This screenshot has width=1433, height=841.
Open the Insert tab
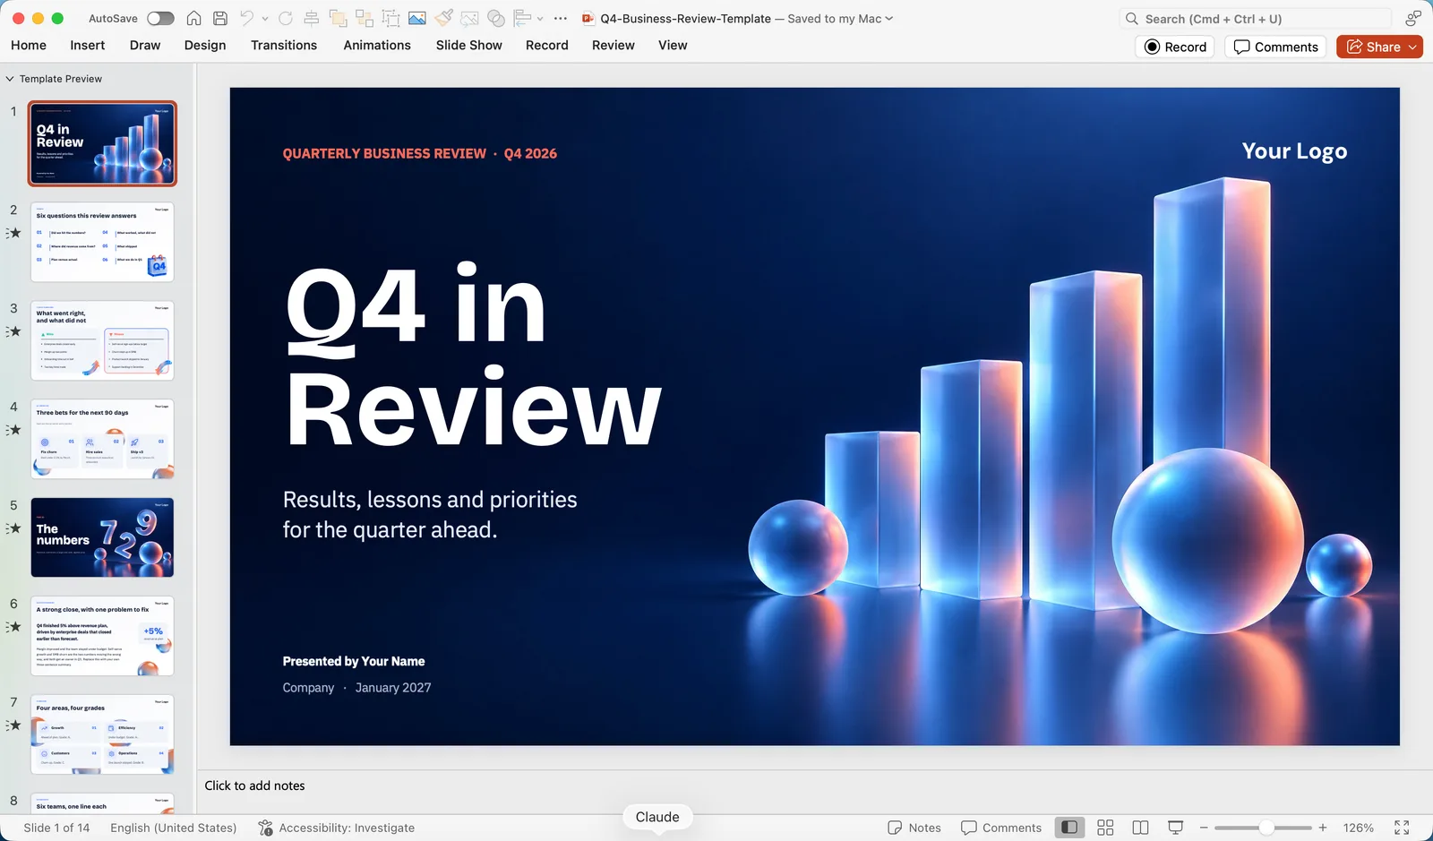click(x=88, y=45)
